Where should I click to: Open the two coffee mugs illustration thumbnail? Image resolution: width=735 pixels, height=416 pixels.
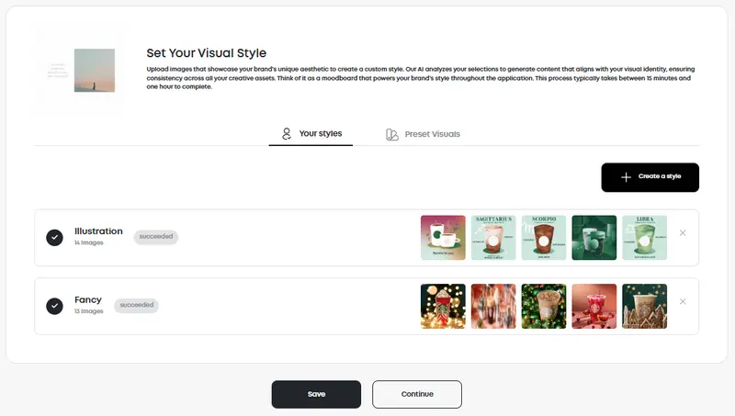click(x=443, y=238)
